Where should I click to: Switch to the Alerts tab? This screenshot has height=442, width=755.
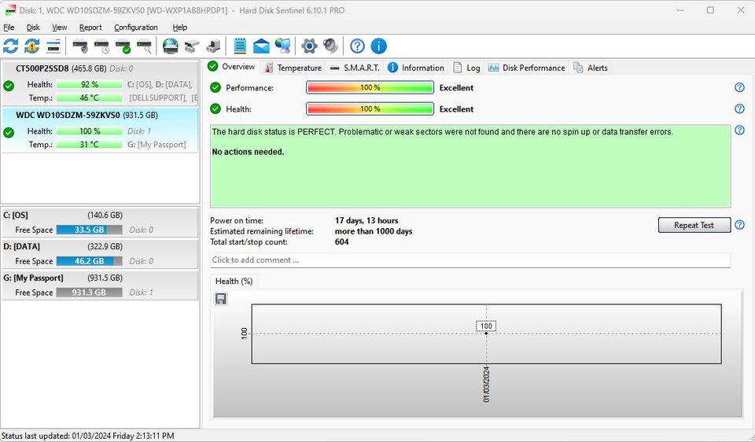[x=591, y=68]
